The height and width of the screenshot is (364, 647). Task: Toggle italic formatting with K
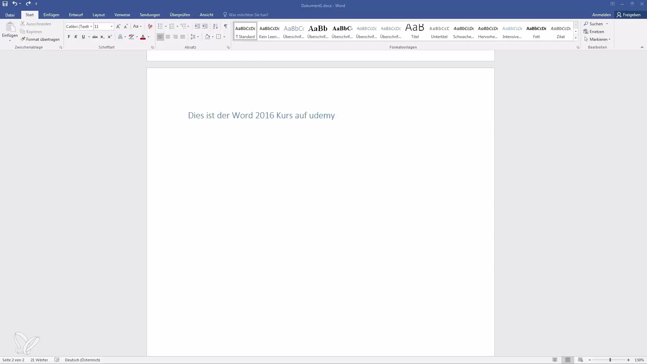pyautogui.click(x=76, y=37)
